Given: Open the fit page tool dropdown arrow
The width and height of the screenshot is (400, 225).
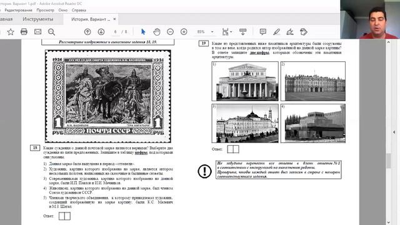Looking at the screenshot, I should [x=231, y=32].
